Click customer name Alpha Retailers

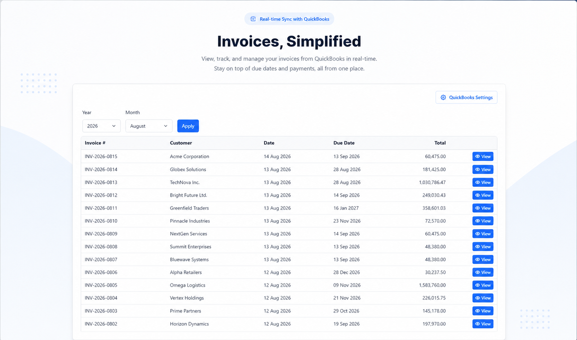[186, 273]
